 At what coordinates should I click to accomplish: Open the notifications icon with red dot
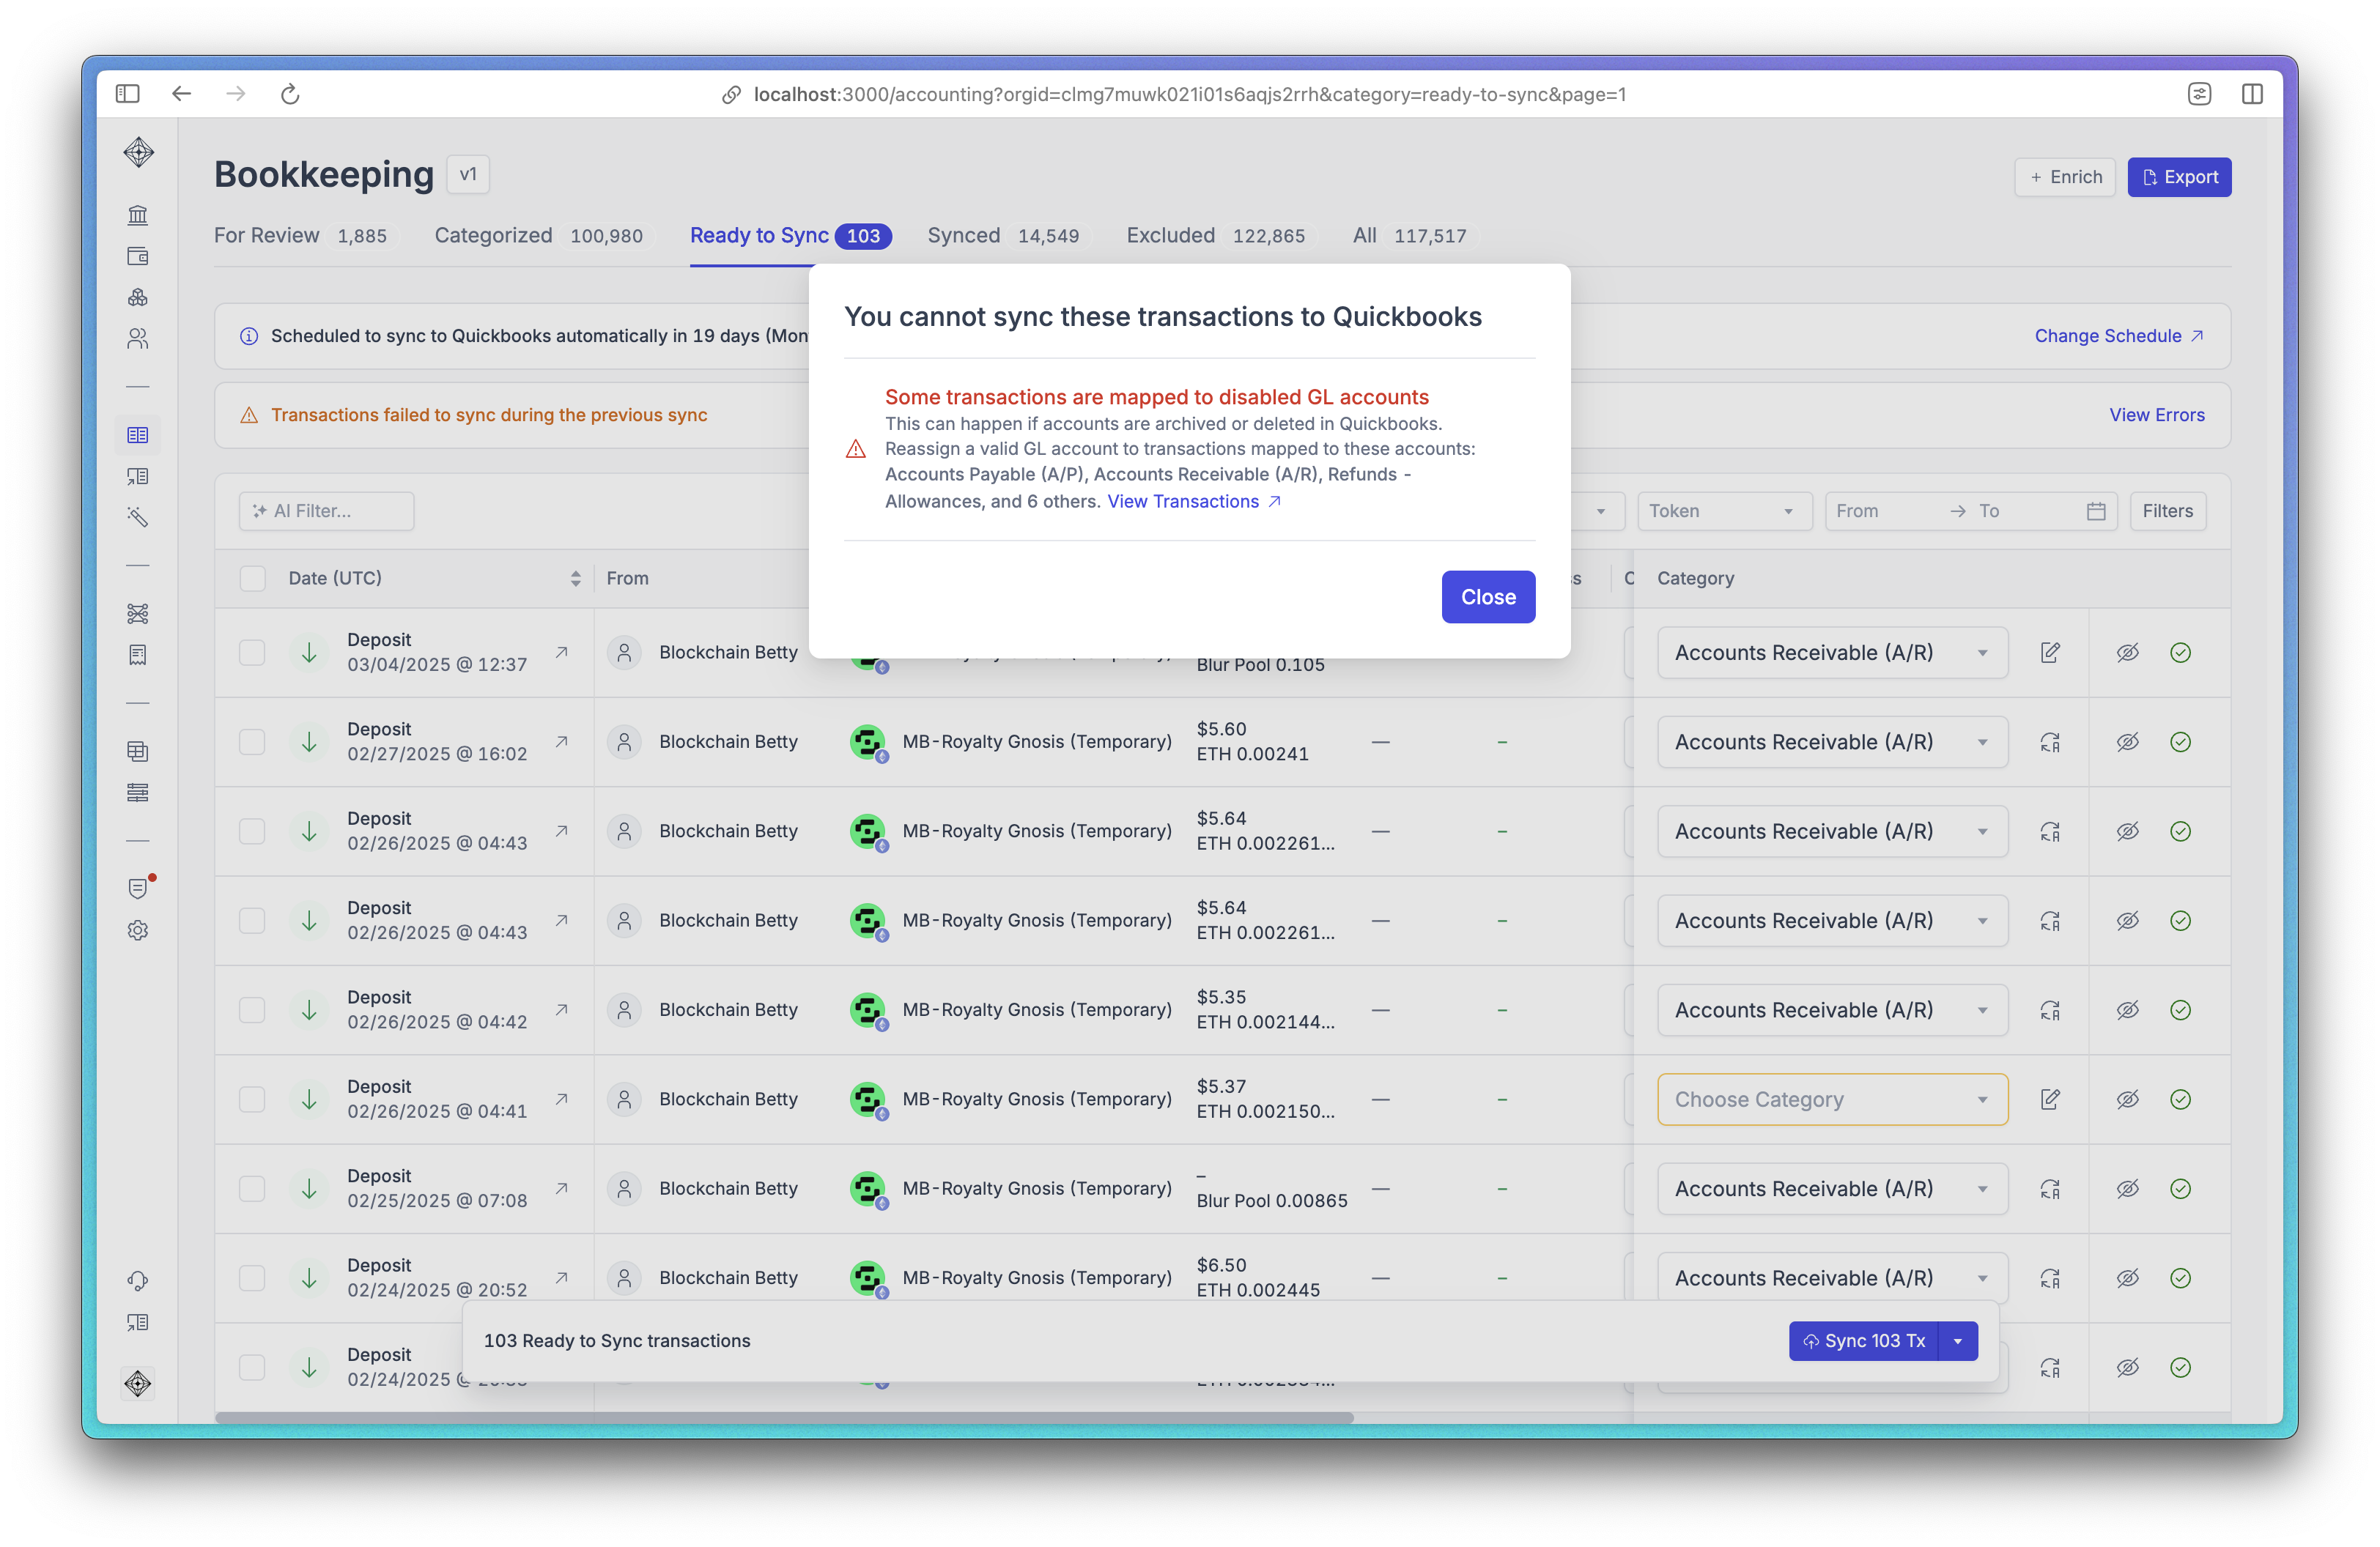click(x=138, y=888)
